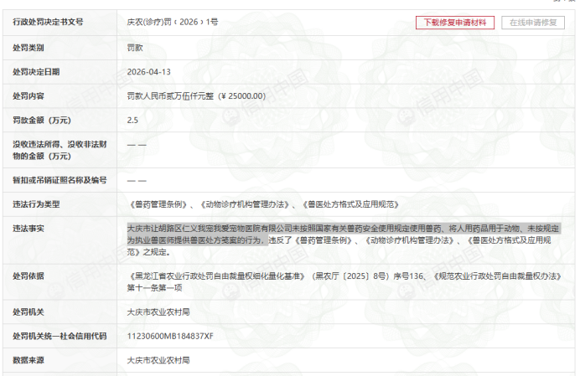Click the 罚款金额(万元) label
580x376 pixels.
42,120
